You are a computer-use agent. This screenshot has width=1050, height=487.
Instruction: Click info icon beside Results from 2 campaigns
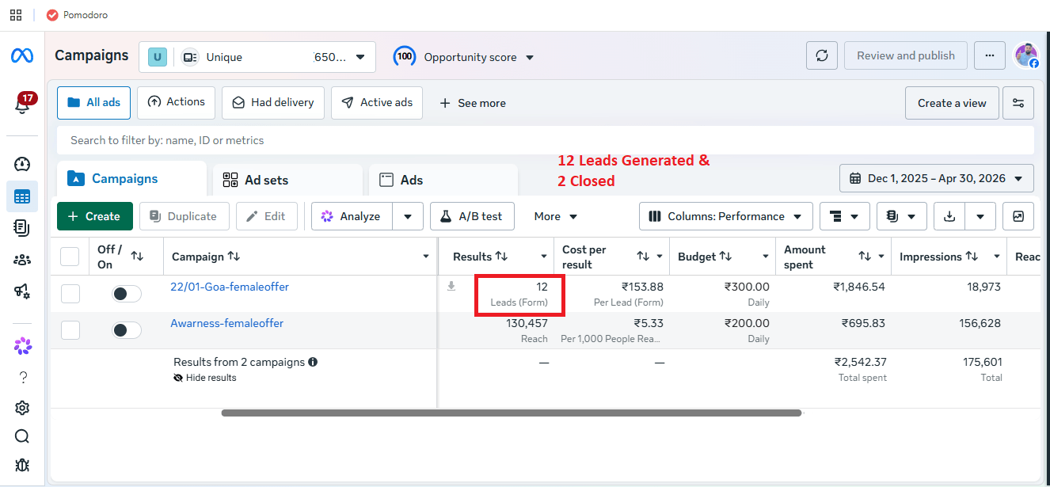[313, 362]
